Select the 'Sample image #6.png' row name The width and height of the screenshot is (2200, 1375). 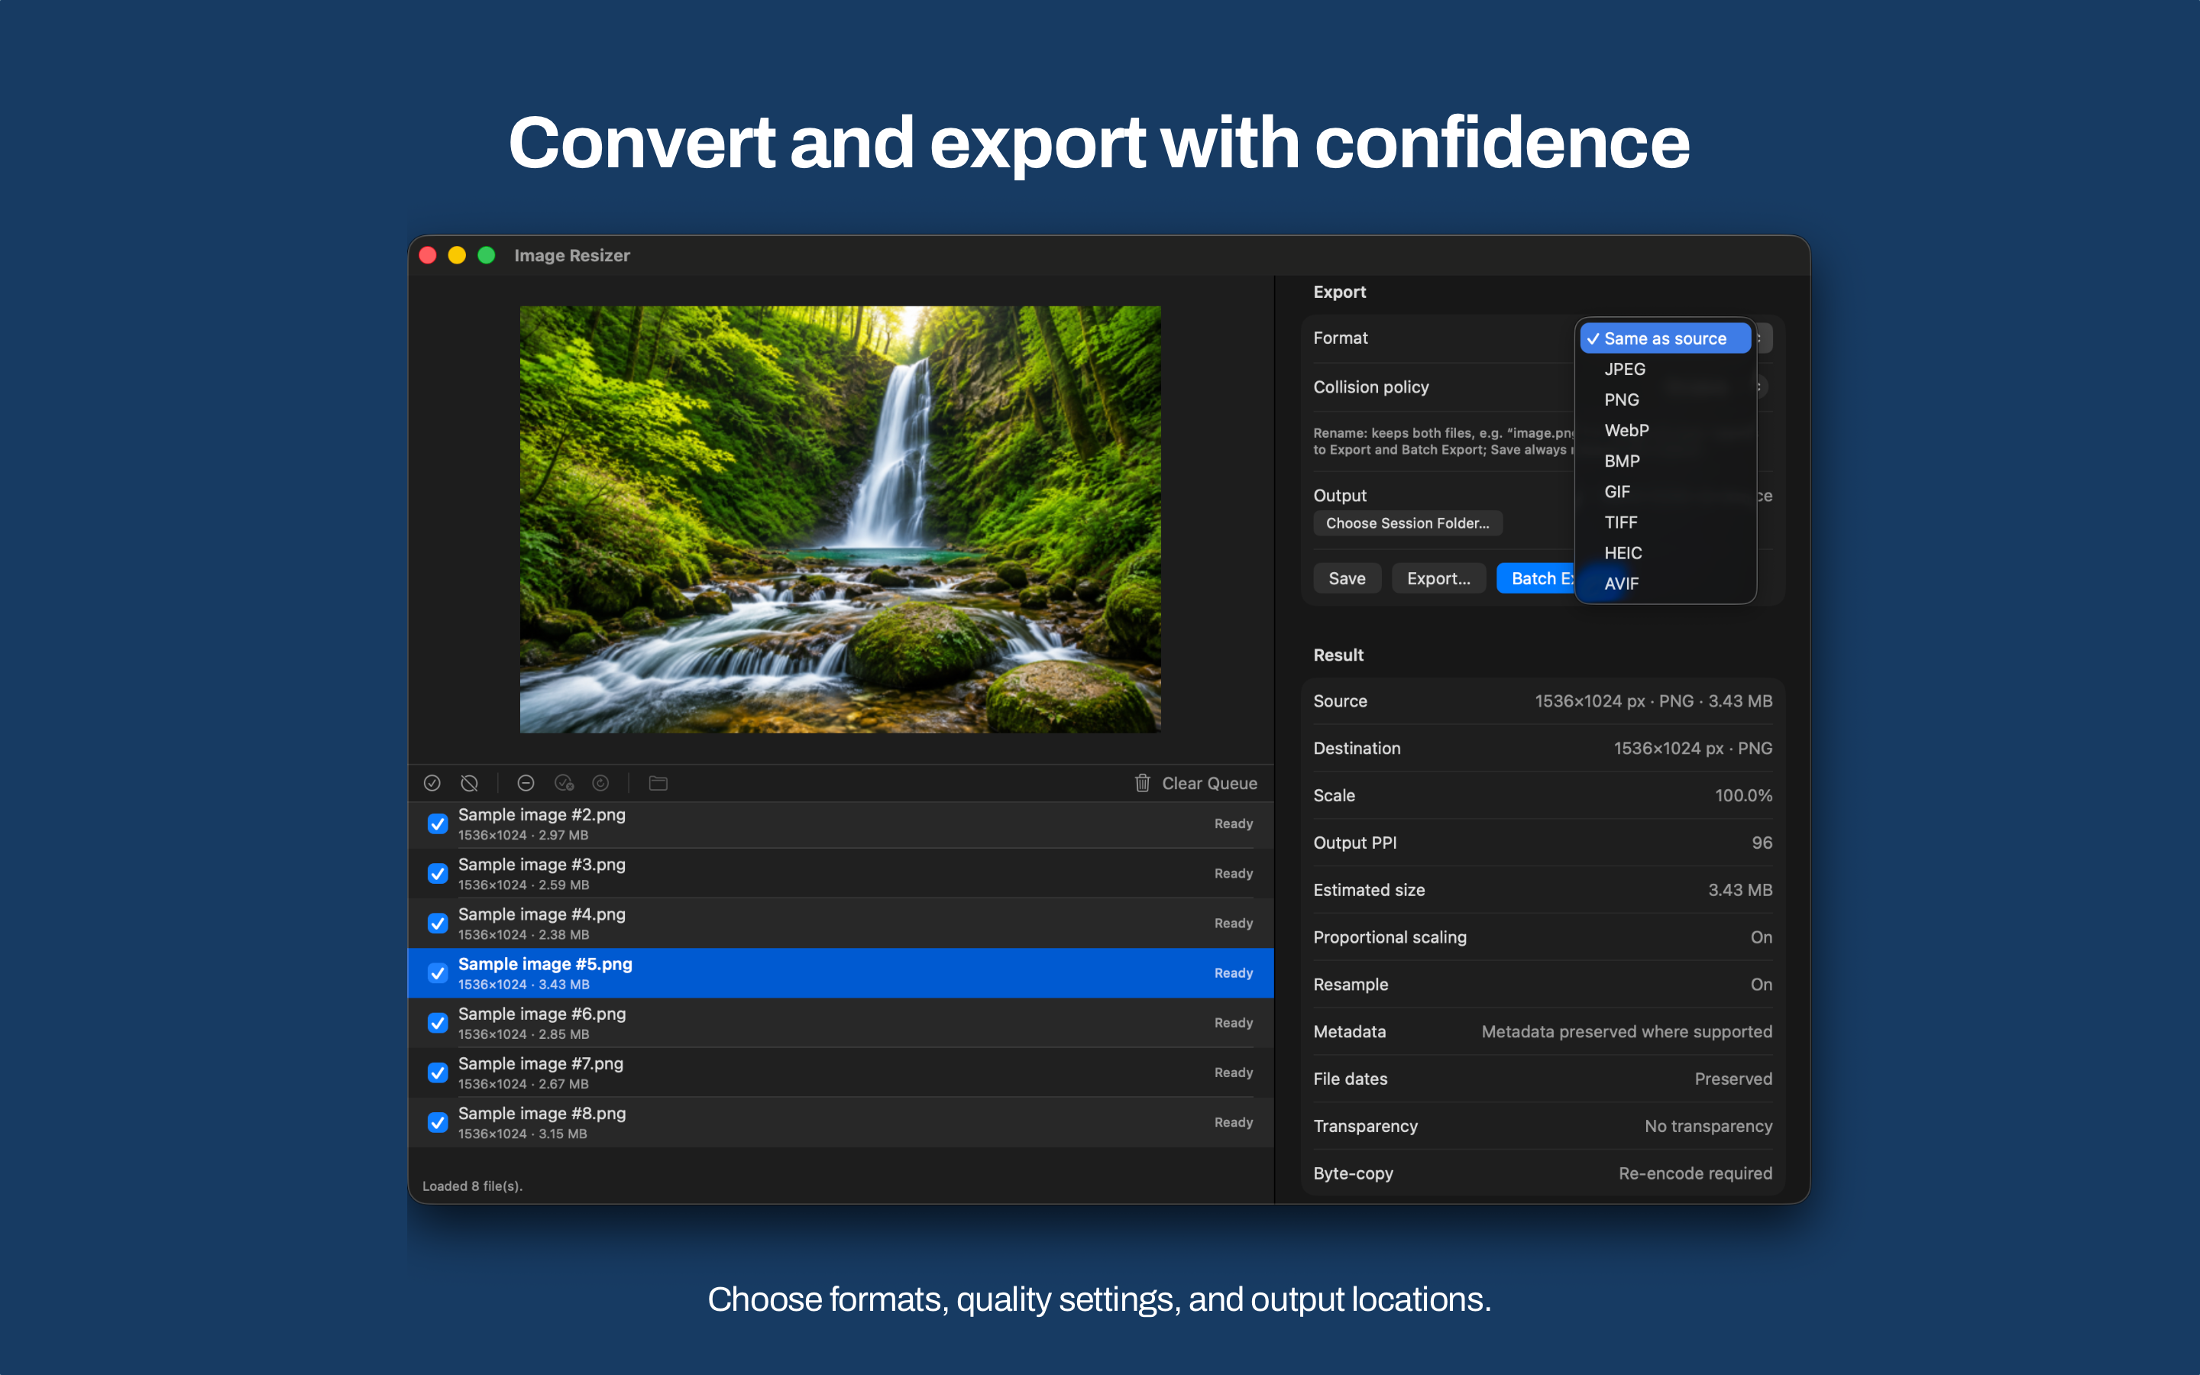pos(542,1014)
